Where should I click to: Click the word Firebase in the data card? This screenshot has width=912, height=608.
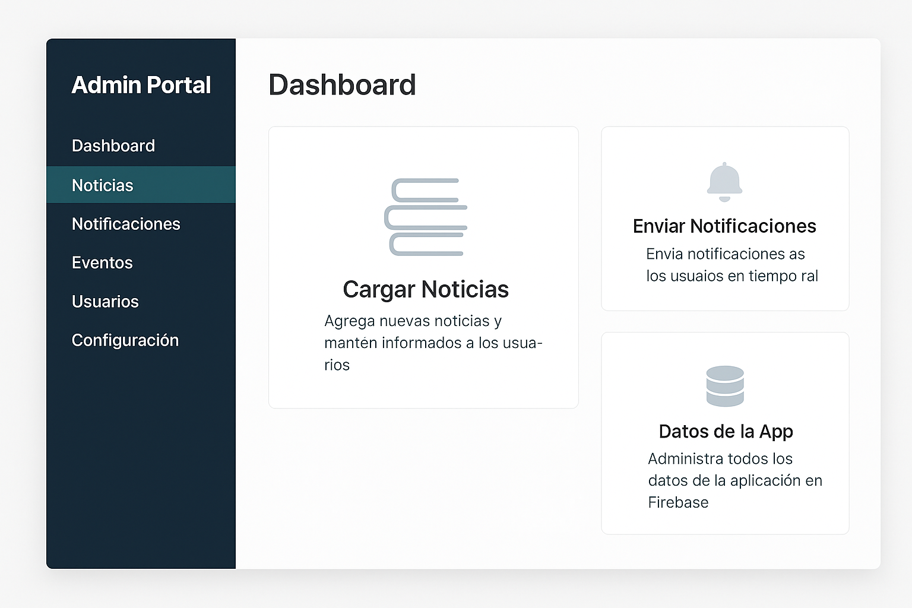pos(678,503)
